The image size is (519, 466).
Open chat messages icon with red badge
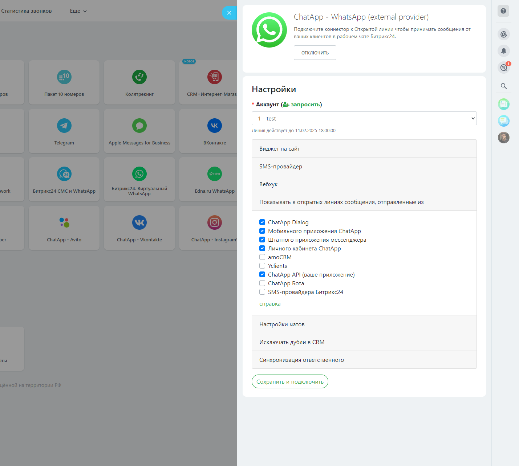click(503, 68)
